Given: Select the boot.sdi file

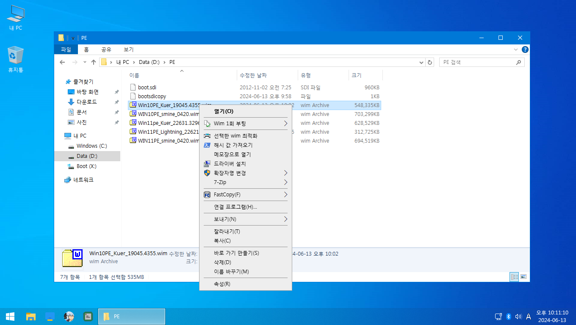Looking at the screenshot, I should (147, 88).
